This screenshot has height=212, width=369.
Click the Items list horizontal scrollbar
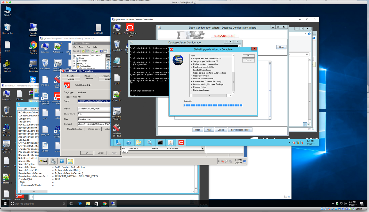(x=211, y=96)
